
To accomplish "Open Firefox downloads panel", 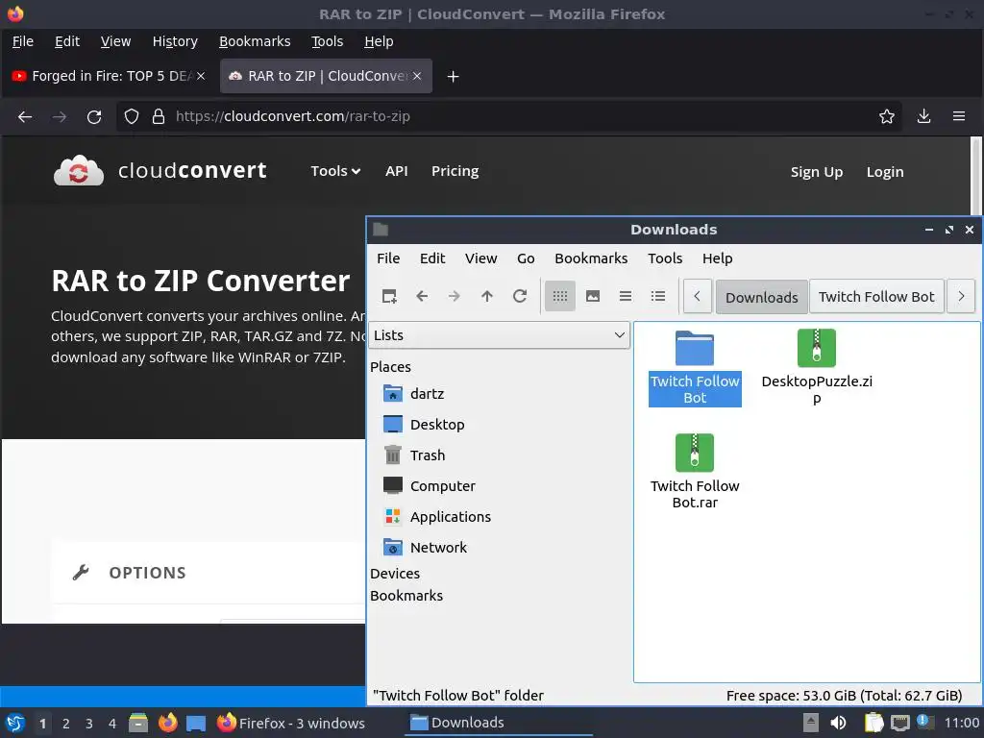I will click(x=923, y=116).
